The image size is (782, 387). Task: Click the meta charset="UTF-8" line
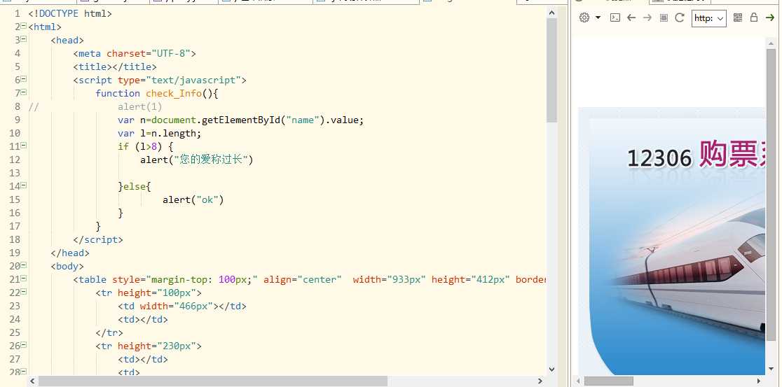click(x=135, y=53)
